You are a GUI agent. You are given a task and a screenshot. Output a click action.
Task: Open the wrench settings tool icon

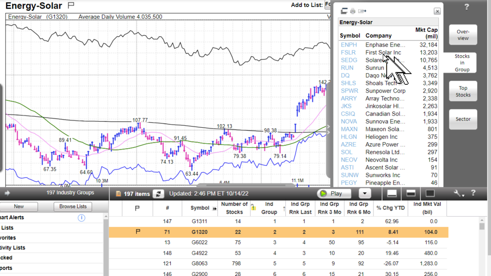[x=459, y=193]
